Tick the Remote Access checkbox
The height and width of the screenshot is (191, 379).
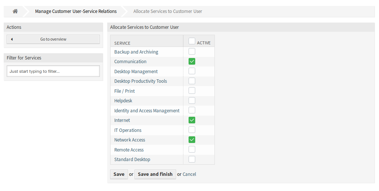(192, 149)
